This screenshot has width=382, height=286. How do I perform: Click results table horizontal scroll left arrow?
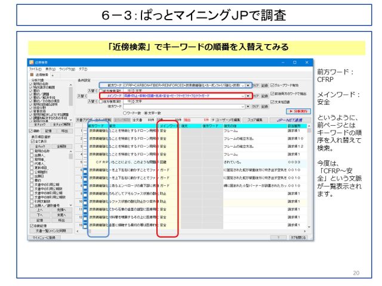(78, 231)
